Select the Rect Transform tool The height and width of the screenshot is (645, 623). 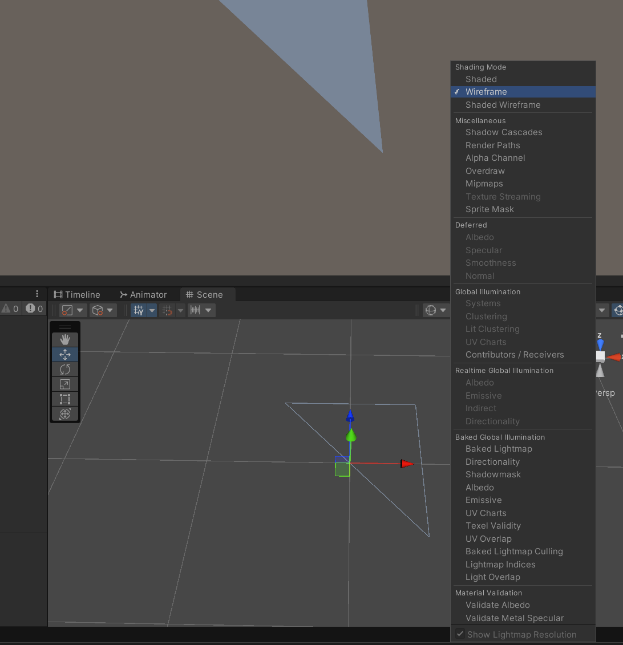pos(65,399)
